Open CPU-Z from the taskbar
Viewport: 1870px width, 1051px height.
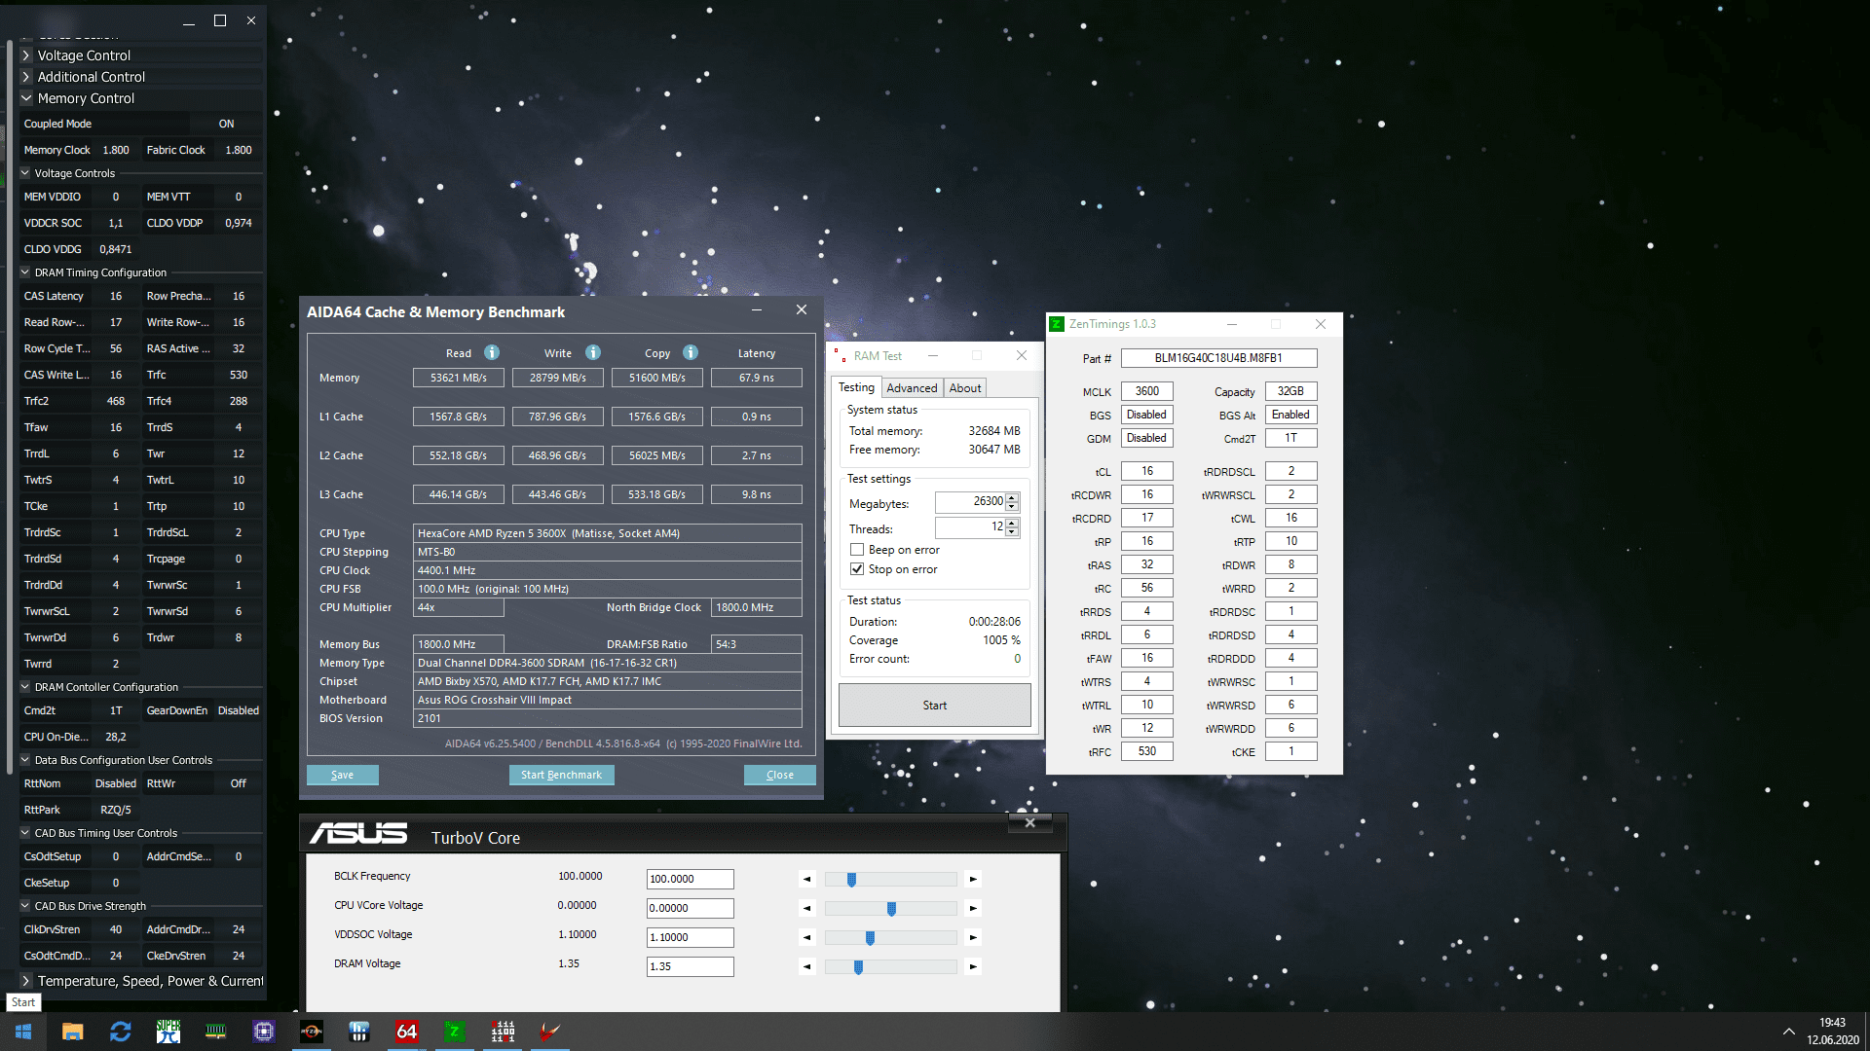coord(264,1032)
